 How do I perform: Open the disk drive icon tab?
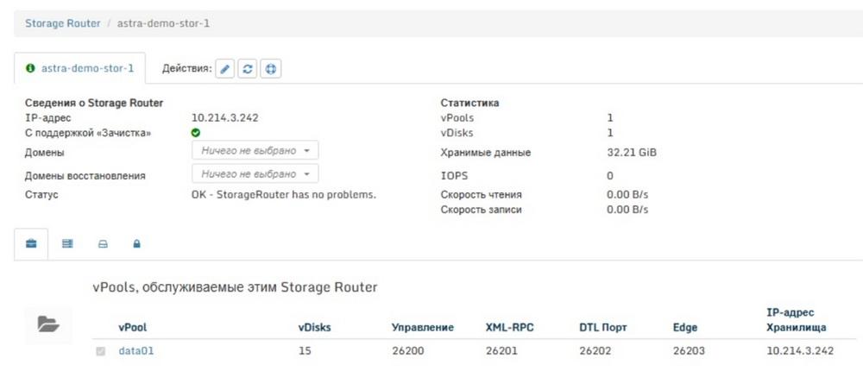(x=103, y=244)
